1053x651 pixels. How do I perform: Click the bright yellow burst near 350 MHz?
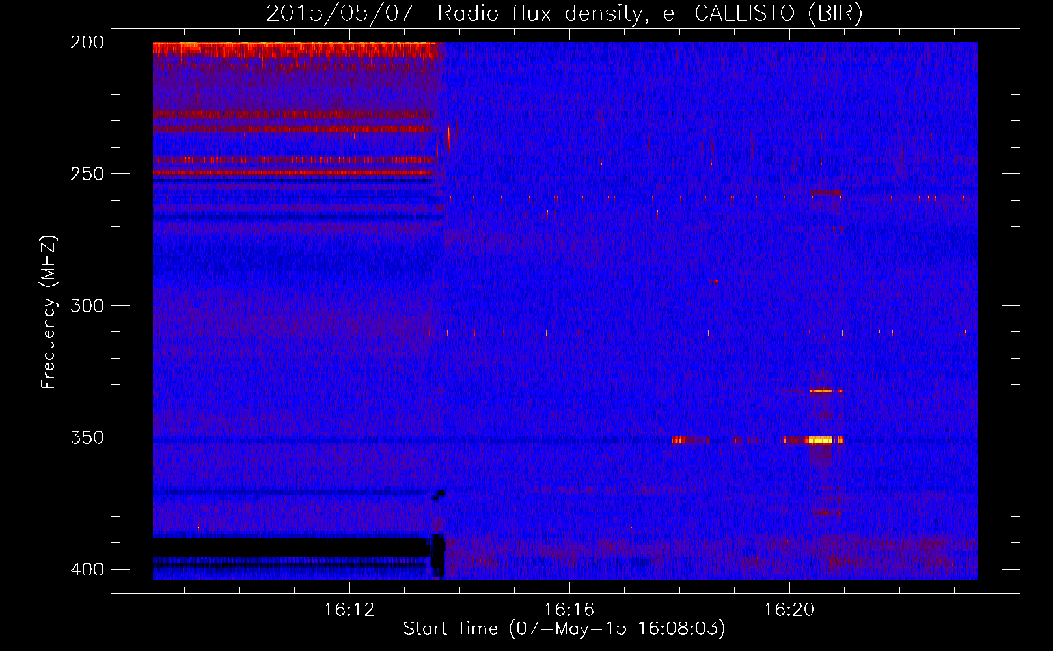(820, 439)
